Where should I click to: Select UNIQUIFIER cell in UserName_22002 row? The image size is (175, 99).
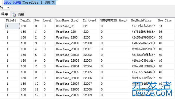115,55
